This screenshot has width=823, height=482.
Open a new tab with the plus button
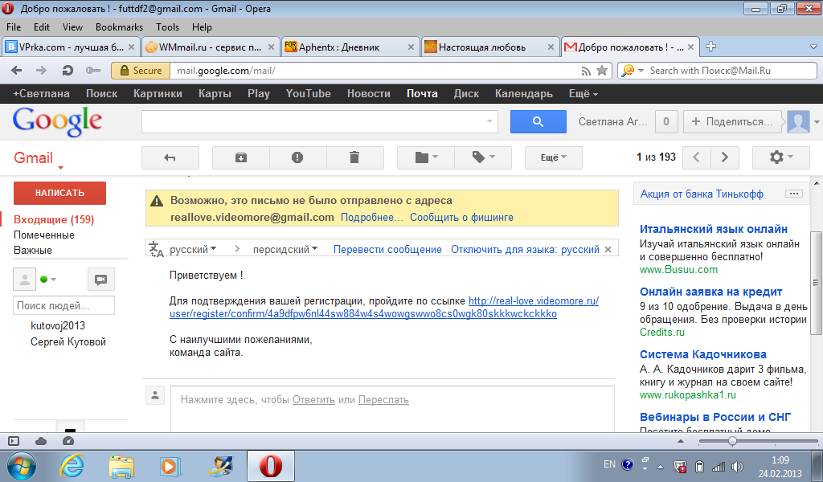710,47
